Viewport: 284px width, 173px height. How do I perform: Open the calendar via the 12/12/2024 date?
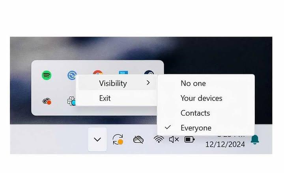[225, 144]
